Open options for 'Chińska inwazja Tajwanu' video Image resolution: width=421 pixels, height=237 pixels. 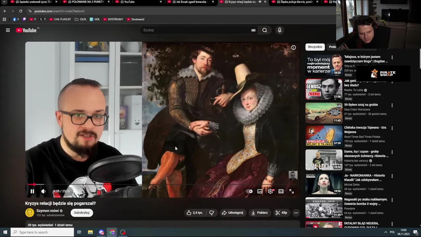(x=392, y=128)
